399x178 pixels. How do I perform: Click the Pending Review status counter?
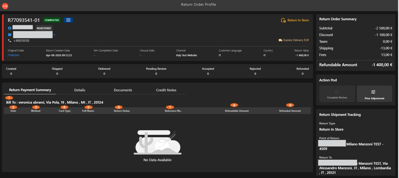[156, 71]
